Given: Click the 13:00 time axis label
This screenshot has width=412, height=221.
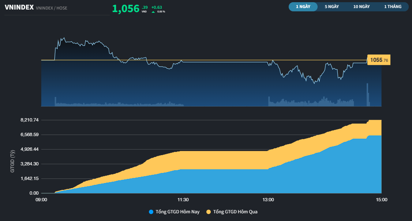Looking at the screenshot, I should 268,200.
